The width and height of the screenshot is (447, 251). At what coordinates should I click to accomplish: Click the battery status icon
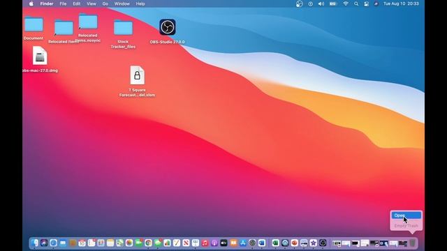point(333,3)
